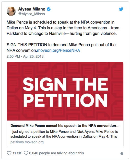
Task: Click the petitions.moveon.org domain text
Action: (x=27, y=142)
